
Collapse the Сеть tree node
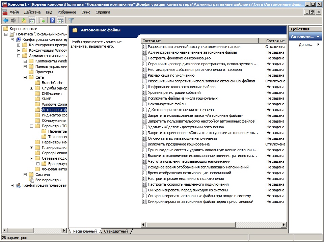pos(25,77)
